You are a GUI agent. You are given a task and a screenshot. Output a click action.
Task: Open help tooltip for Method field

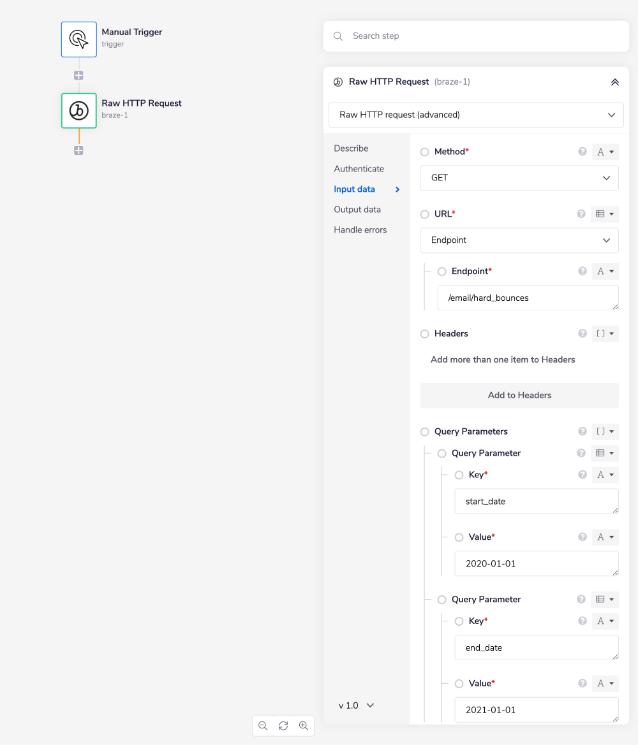click(582, 152)
